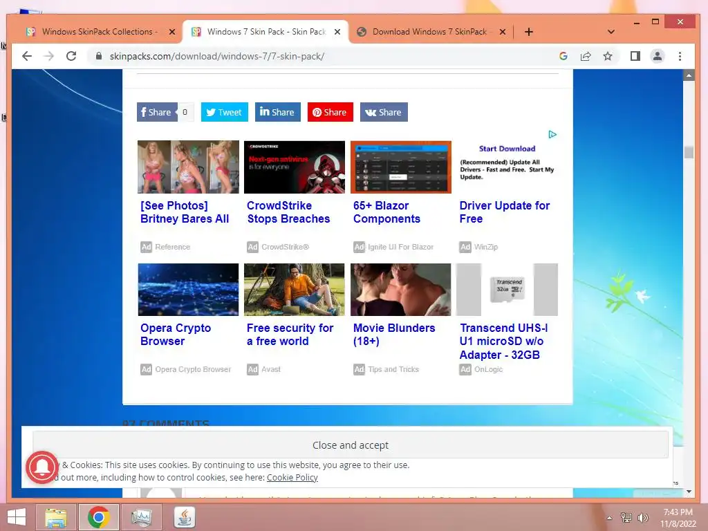This screenshot has height=531, width=708.
Task: Click the vertical scrollbar thumb
Action: (x=689, y=152)
